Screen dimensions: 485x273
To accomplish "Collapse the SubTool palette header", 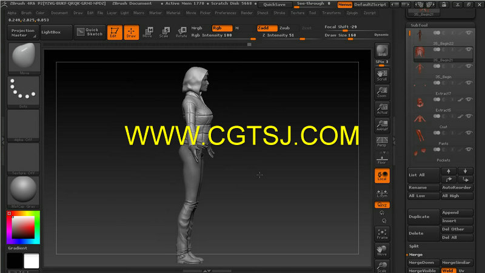I will coord(419,25).
